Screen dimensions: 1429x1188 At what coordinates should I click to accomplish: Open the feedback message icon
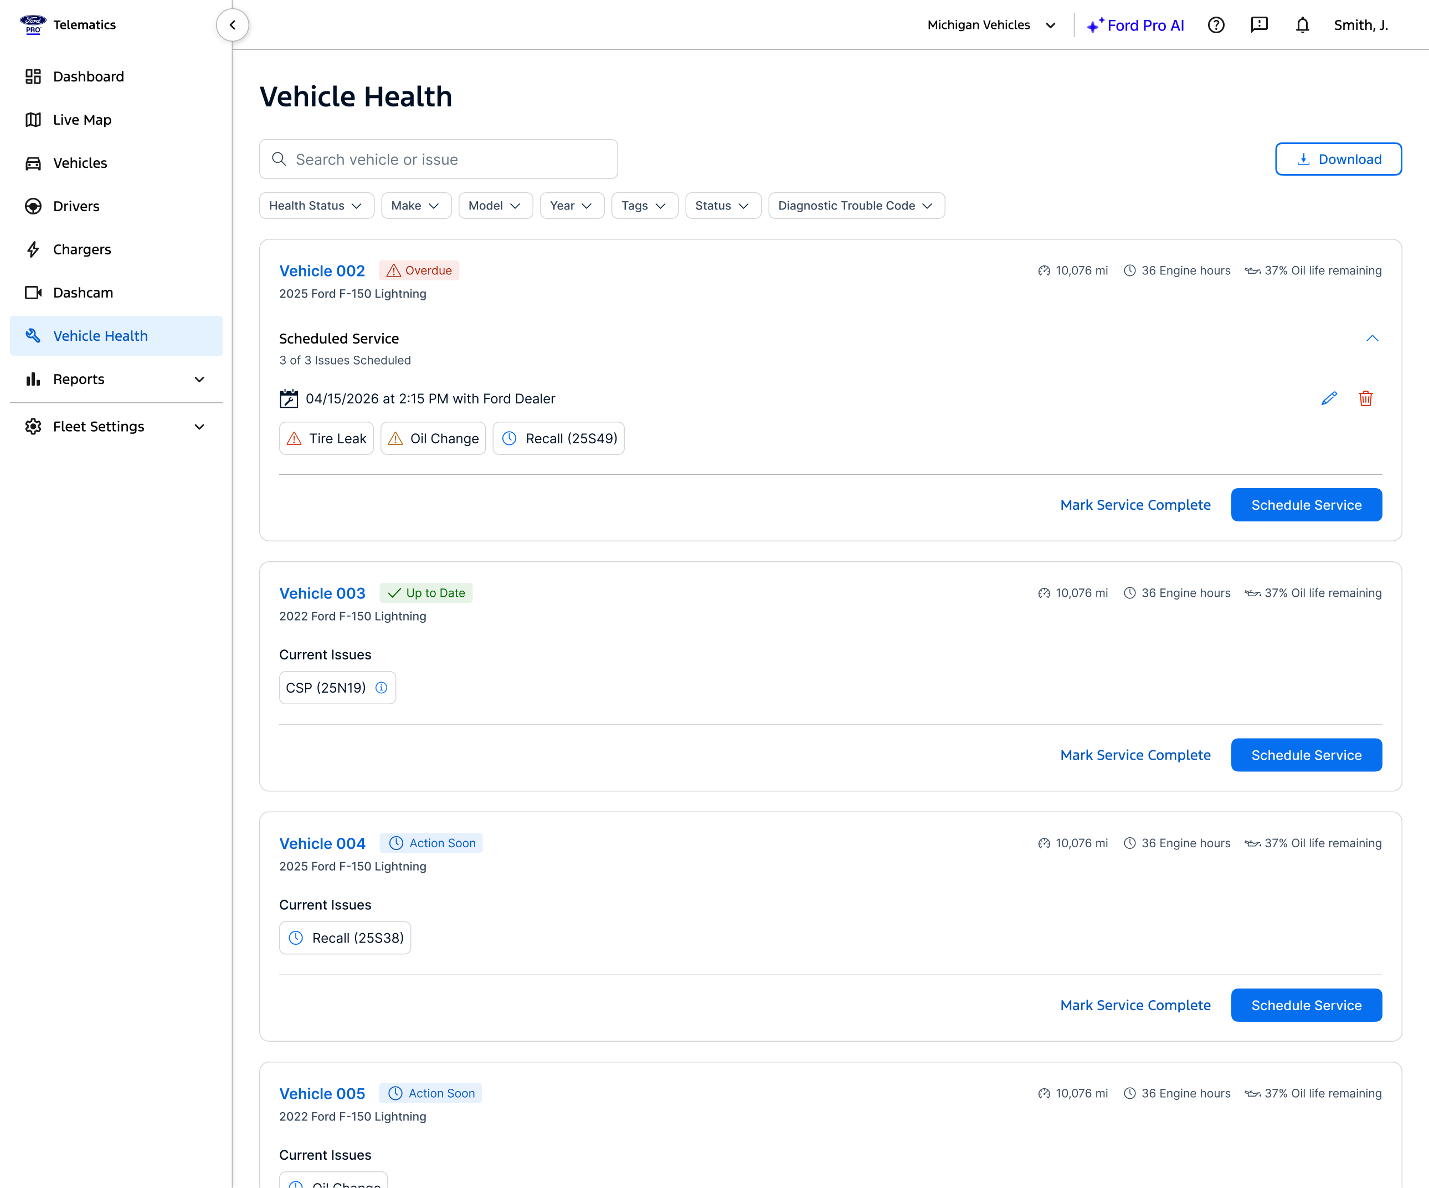[x=1259, y=25]
